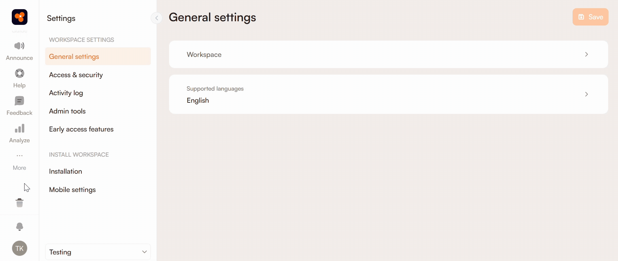
Task: Go to Access & security
Action: pos(76,75)
